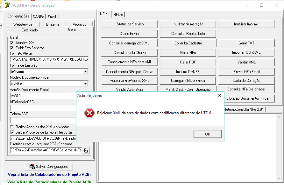The image size is (284, 185).
Task: Click Cancelamento NFe pela Chave
Action: click(x=130, y=72)
